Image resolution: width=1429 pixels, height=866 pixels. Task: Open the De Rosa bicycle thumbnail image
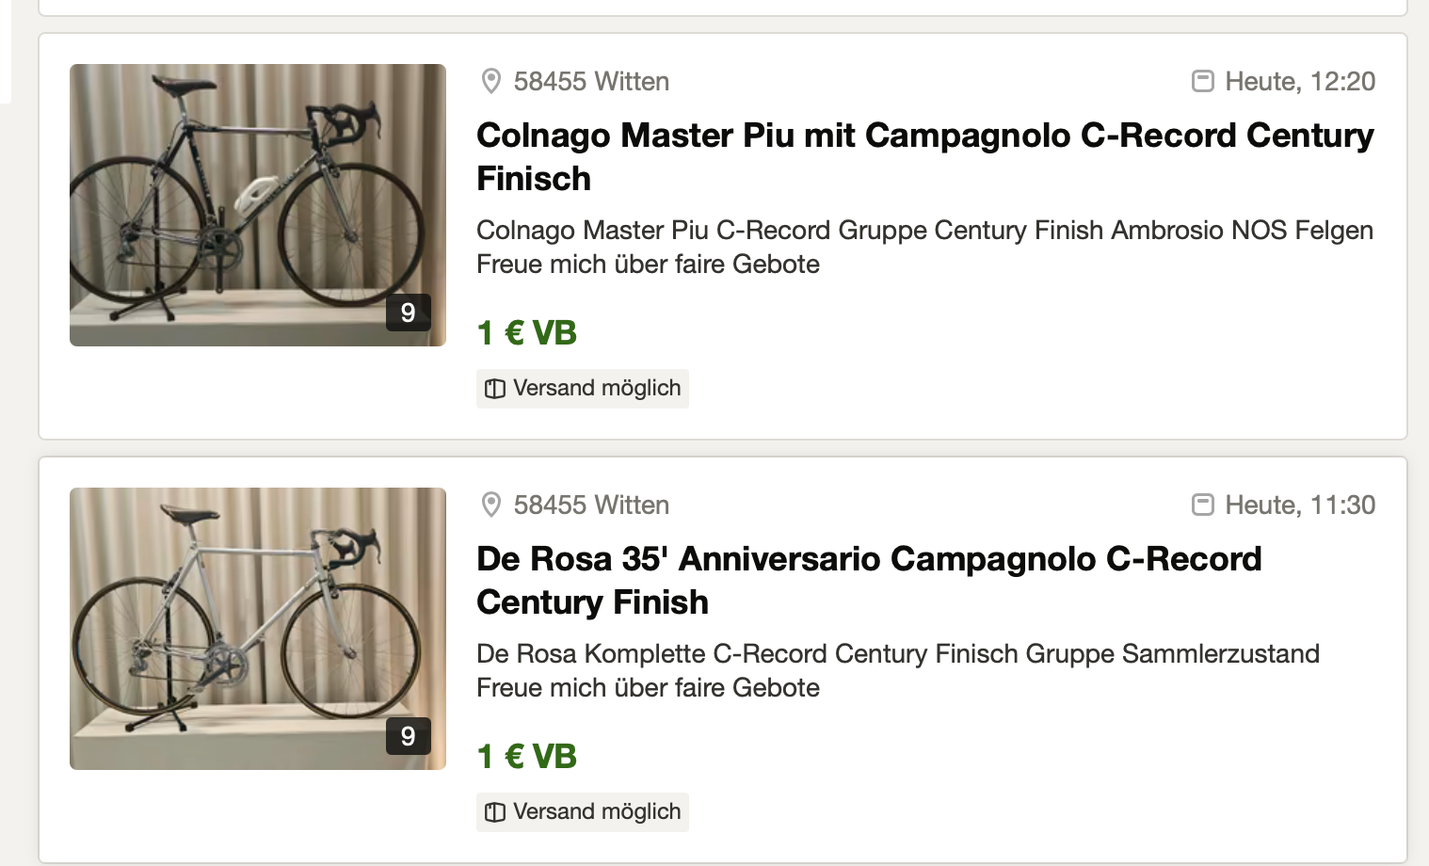click(x=257, y=628)
